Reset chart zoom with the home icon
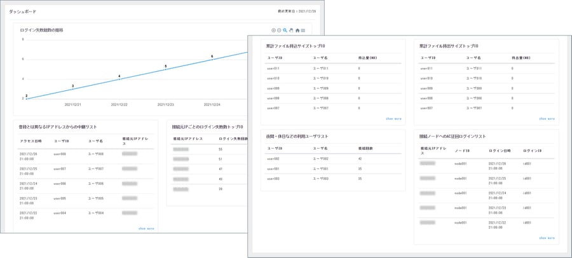Screen dimensions: 572x258 click(x=297, y=31)
